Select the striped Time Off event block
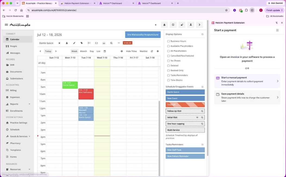 click(185, 105)
